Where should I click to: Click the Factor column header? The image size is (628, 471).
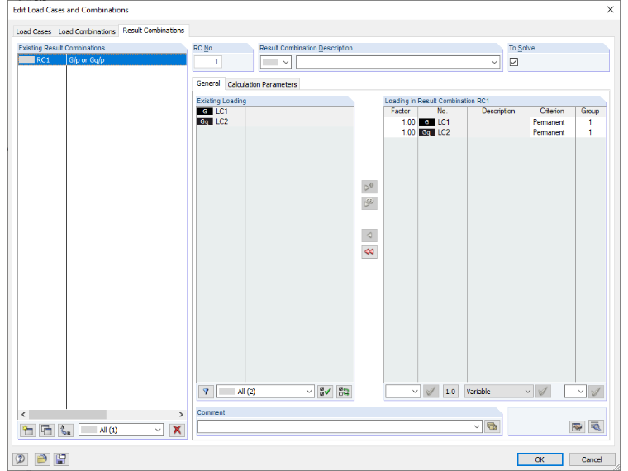tap(401, 111)
